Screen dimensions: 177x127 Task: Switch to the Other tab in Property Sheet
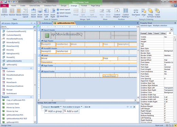(x=163, y=33)
